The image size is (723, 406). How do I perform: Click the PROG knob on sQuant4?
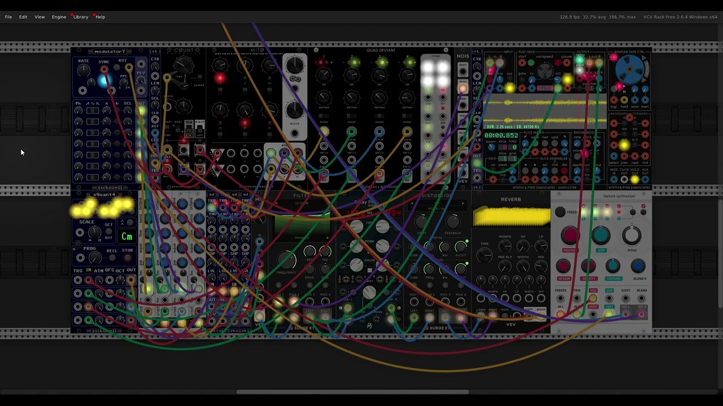tap(95, 258)
